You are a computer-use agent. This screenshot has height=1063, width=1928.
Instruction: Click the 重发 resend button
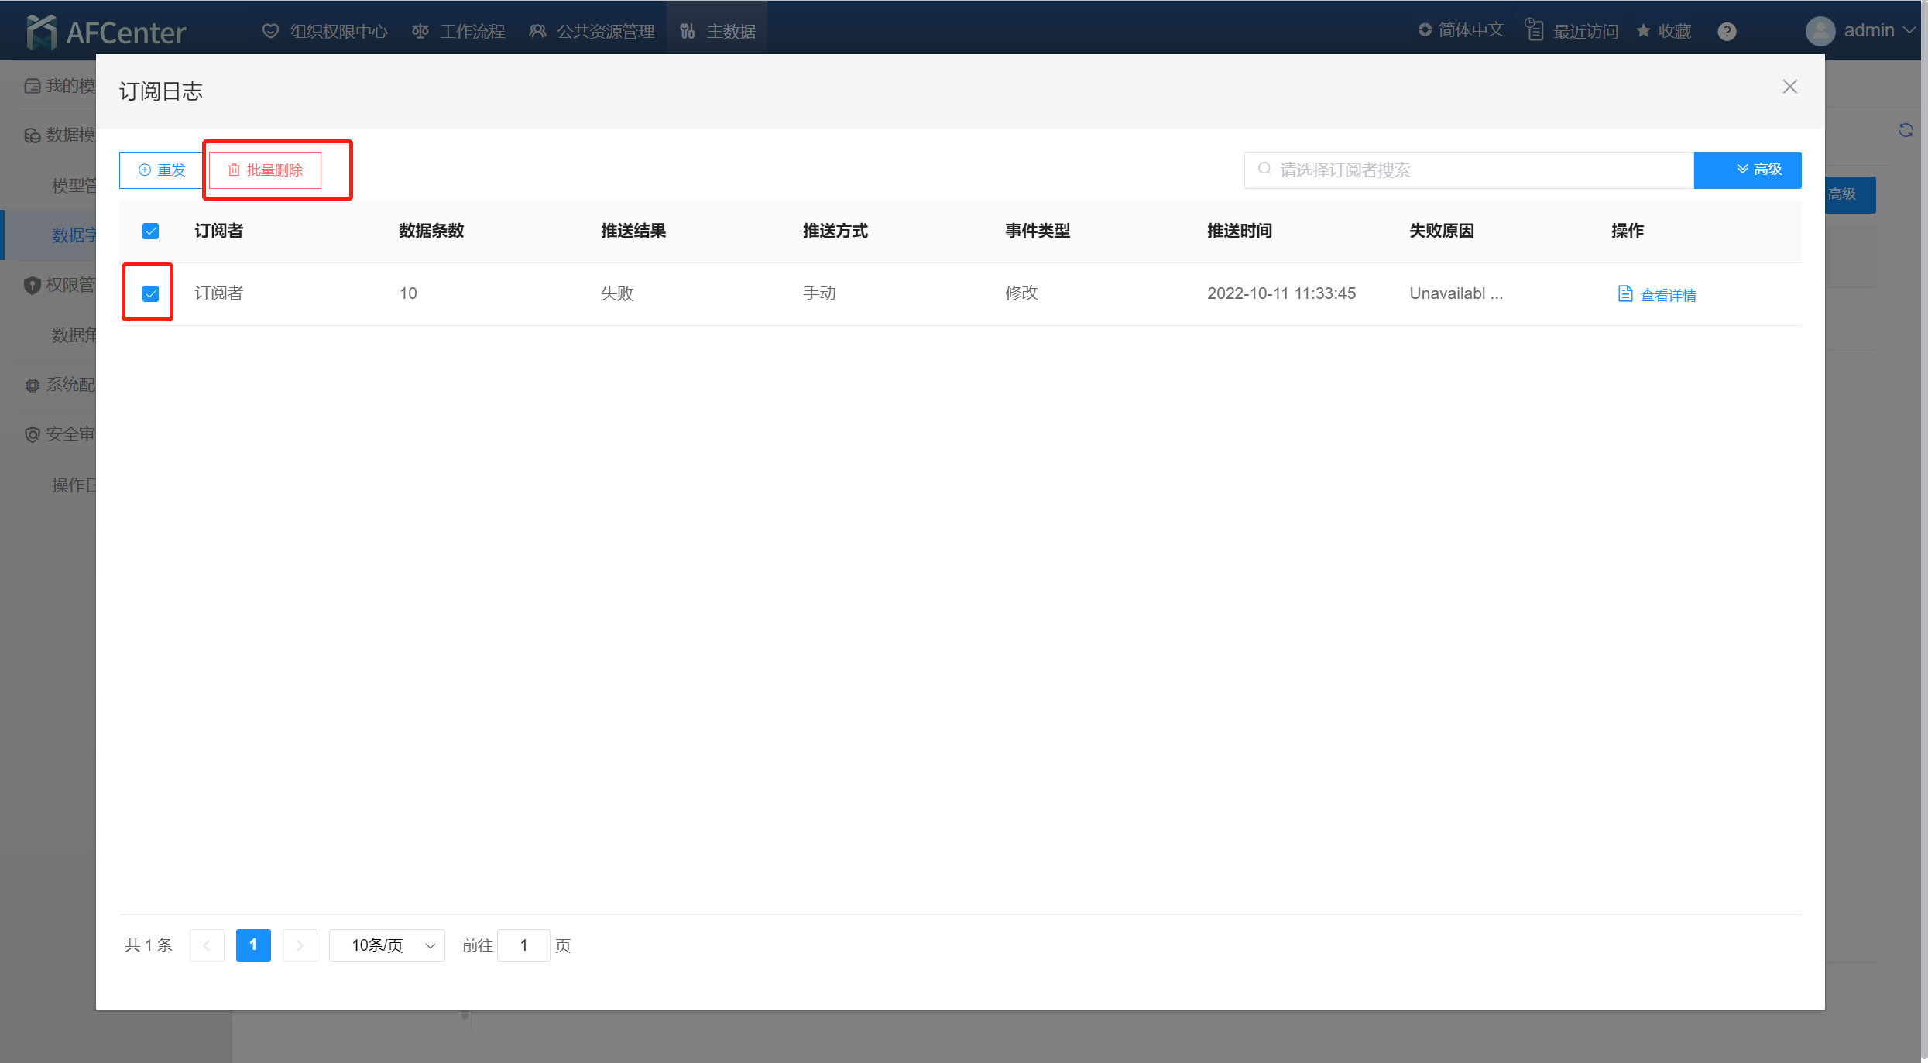click(162, 170)
